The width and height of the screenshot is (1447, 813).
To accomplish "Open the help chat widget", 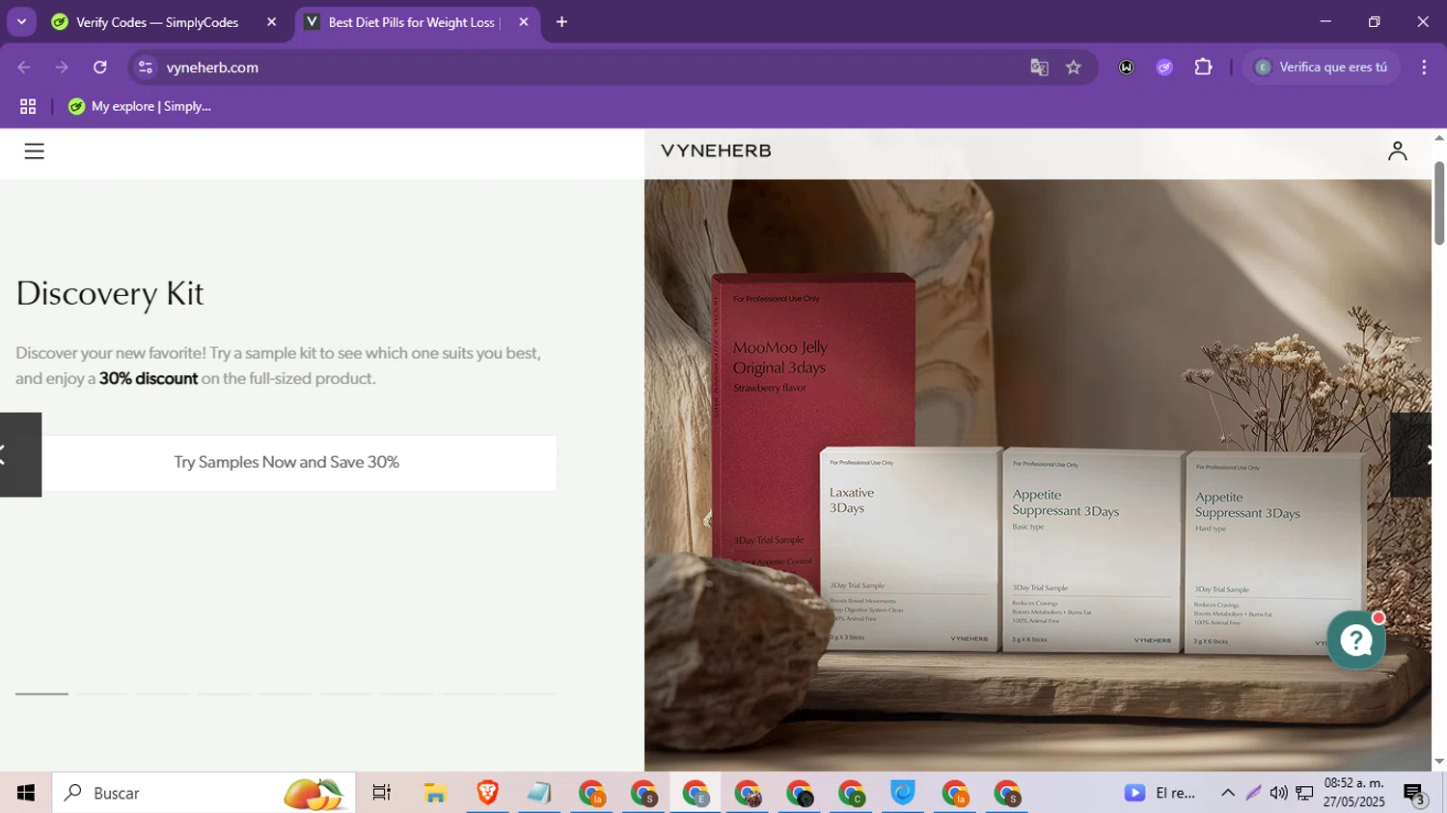I will [1356, 639].
